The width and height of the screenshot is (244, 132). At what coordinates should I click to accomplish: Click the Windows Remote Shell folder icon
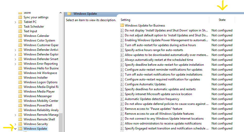tap(20, 119)
